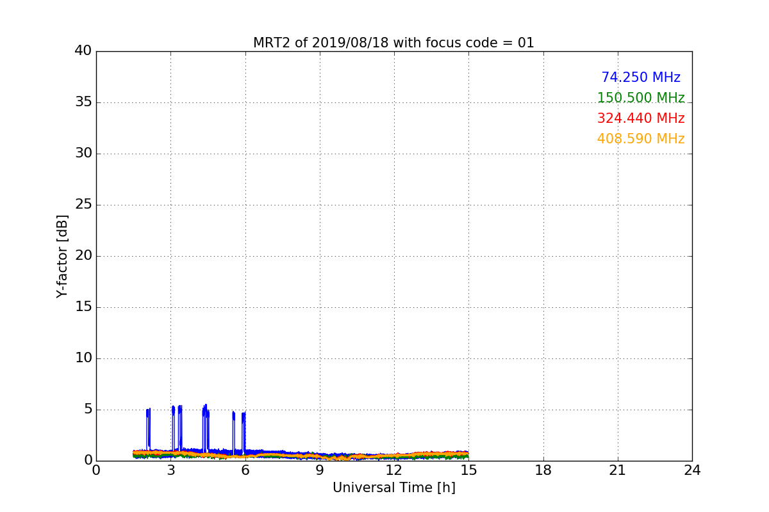769x512 pixels.
Task: Click x-axis tick label 6
Action: pos(245,470)
